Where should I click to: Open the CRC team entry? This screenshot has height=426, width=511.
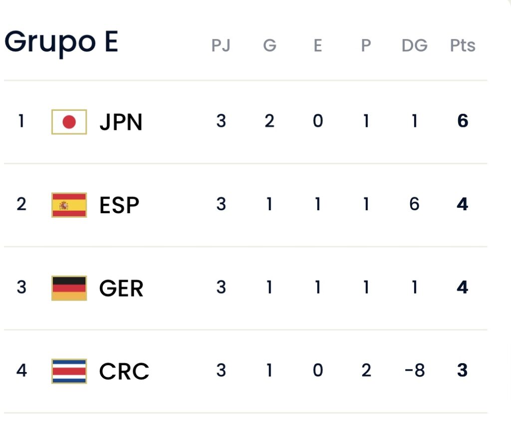[x=246, y=371]
